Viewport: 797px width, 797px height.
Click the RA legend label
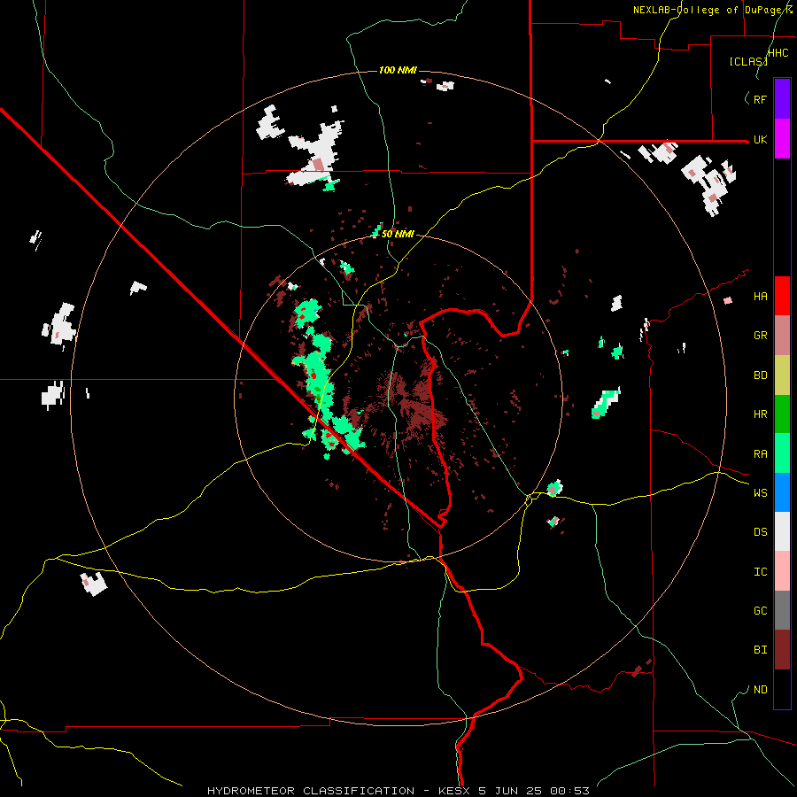[x=760, y=453]
